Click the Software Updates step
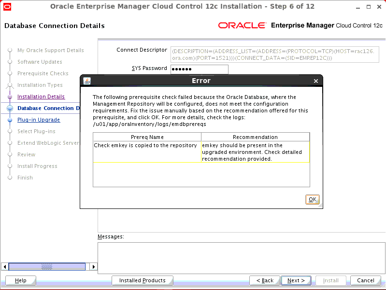 tap(40, 62)
